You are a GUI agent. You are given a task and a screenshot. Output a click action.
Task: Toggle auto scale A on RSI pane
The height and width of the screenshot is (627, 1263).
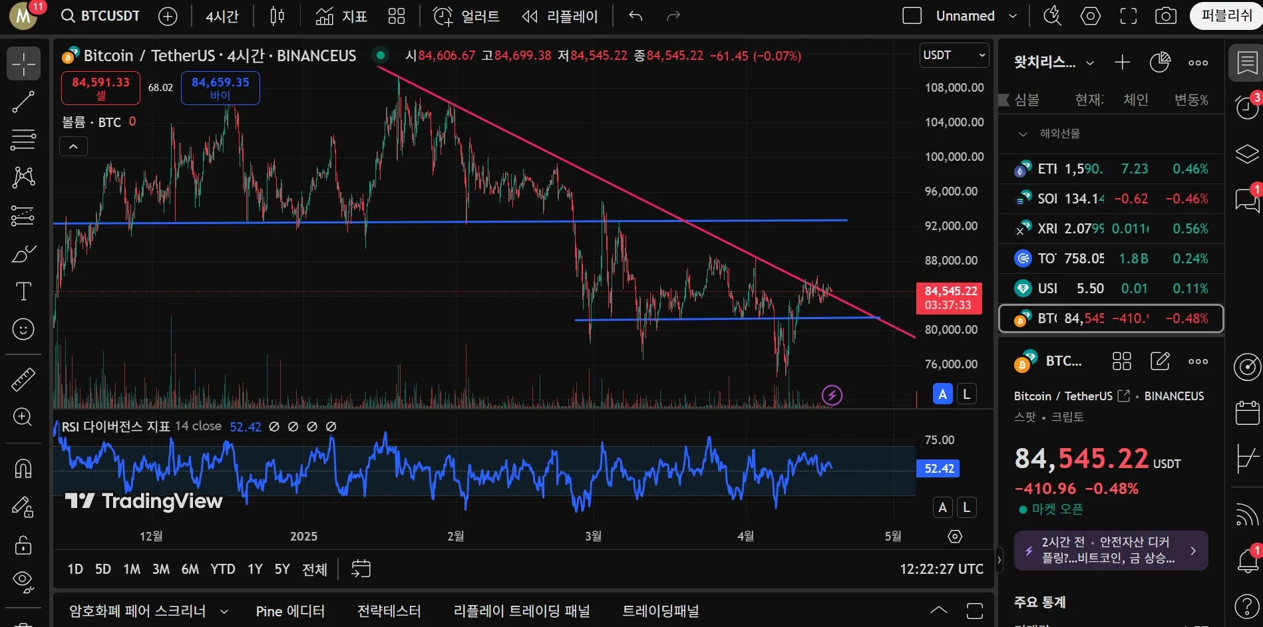[942, 508]
